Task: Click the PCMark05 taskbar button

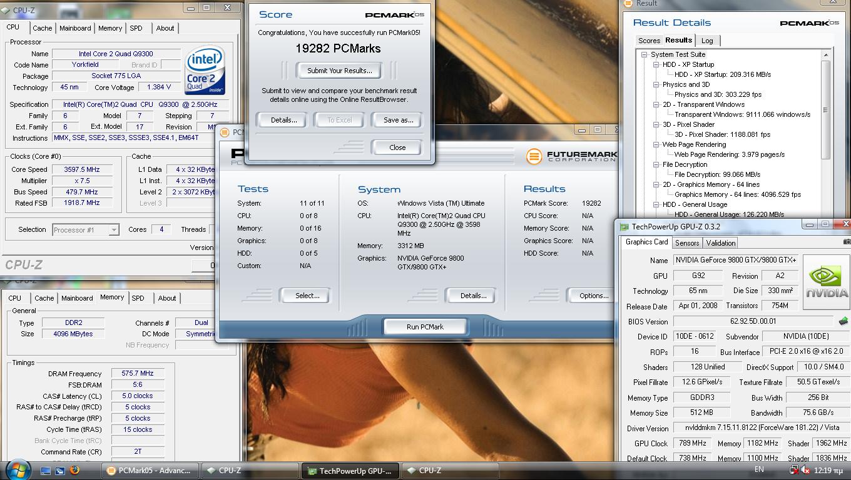Action: pyautogui.click(x=151, y=471)
